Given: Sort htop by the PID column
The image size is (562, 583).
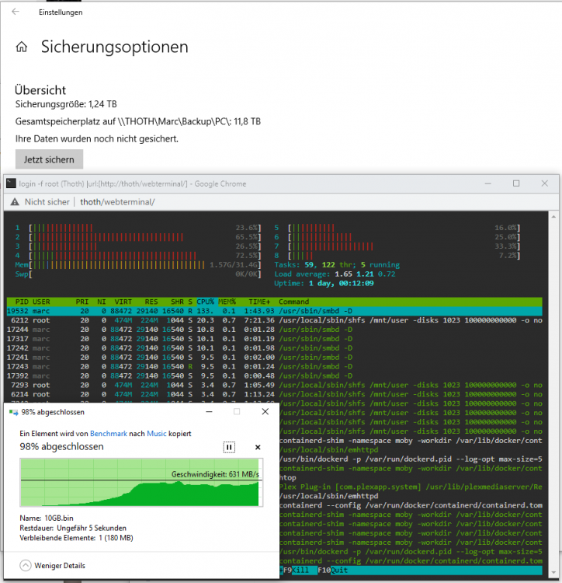Looking at the screenshot, I should [x=22, y=302].
